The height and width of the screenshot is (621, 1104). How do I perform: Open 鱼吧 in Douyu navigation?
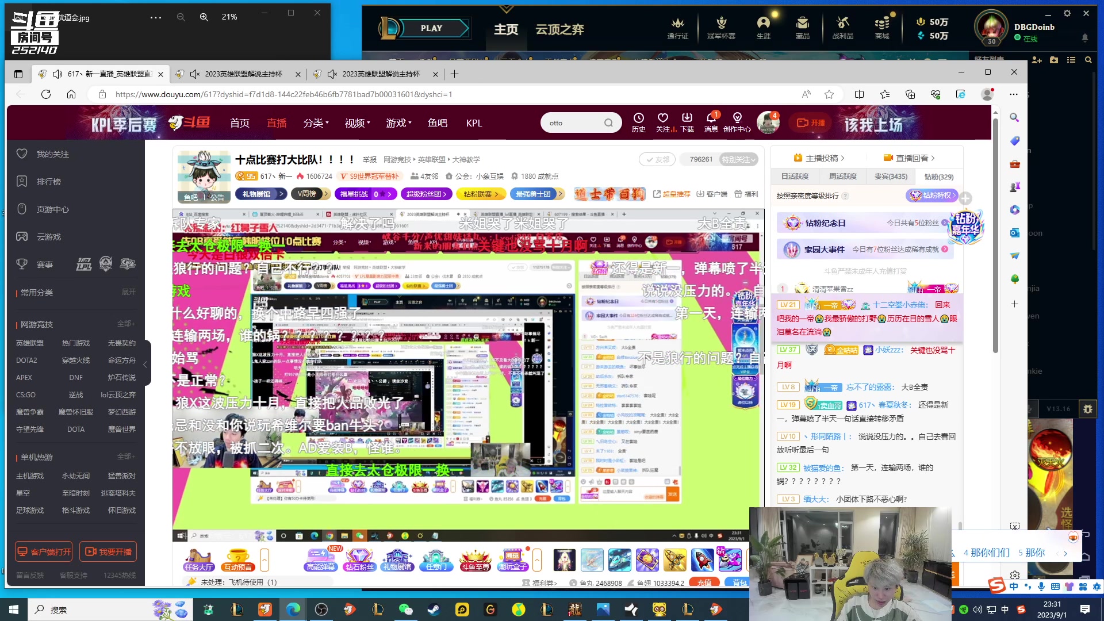438,123
